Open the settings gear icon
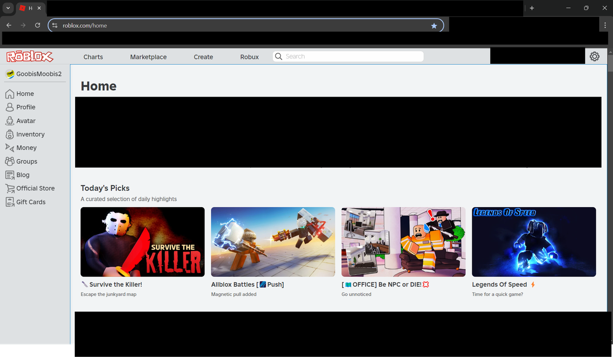Viewport: 613px width, 357px height. (594, 56)
